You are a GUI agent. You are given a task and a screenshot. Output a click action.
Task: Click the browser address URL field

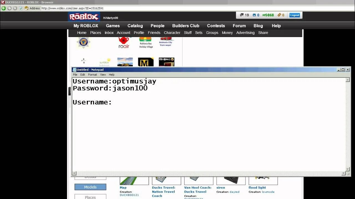pyautogui.click(x=197, y=8)
